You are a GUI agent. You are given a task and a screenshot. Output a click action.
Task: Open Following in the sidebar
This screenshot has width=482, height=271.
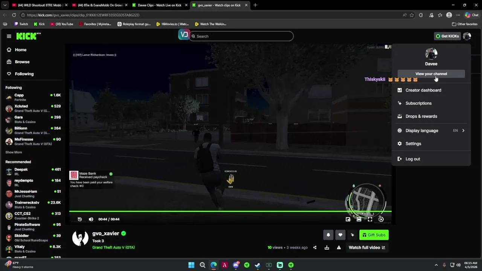[x=24, y=74]
